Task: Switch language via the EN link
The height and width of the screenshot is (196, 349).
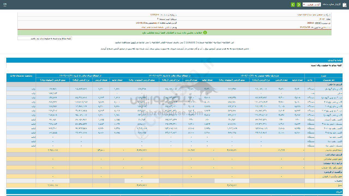Action: pos(5,5)
